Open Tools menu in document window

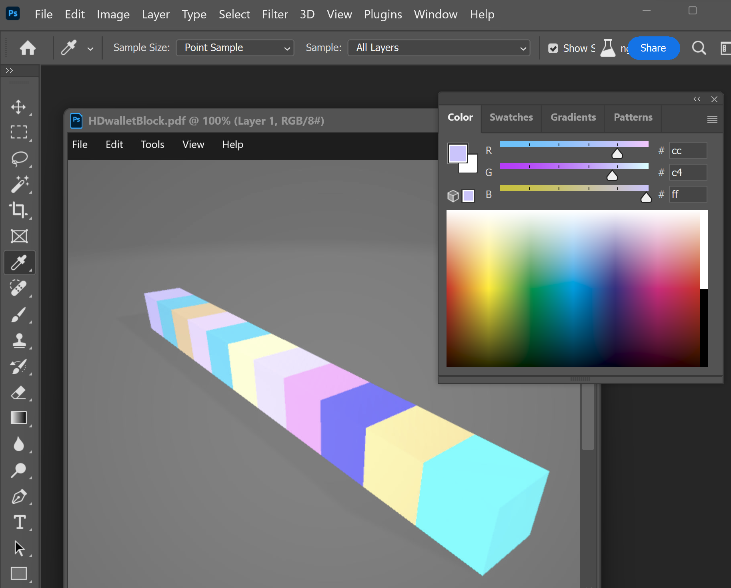point(152,145)
